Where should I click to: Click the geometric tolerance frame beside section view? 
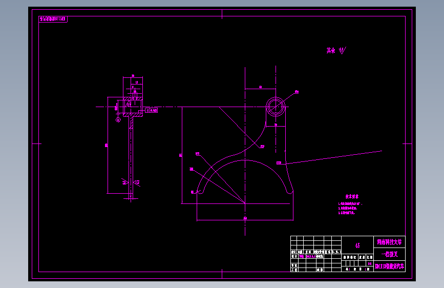(151, 110)
